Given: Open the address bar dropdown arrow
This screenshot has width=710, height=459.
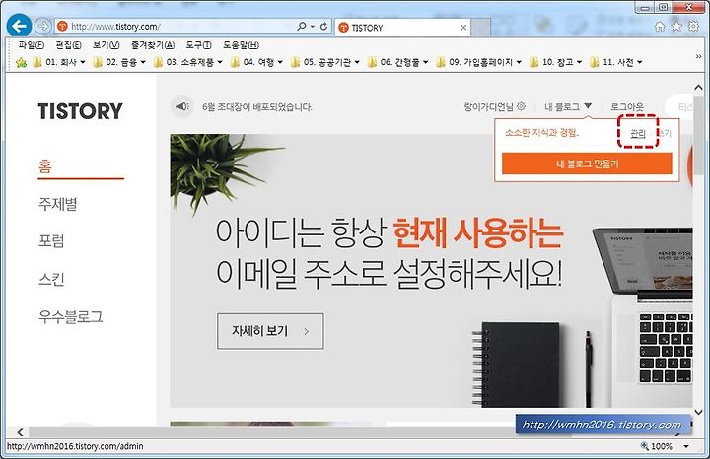Looking at the screenshot, I should click(x=313, y=27).
